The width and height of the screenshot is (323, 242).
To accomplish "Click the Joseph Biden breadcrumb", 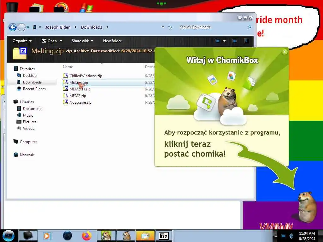I will [x=58, y=27].
